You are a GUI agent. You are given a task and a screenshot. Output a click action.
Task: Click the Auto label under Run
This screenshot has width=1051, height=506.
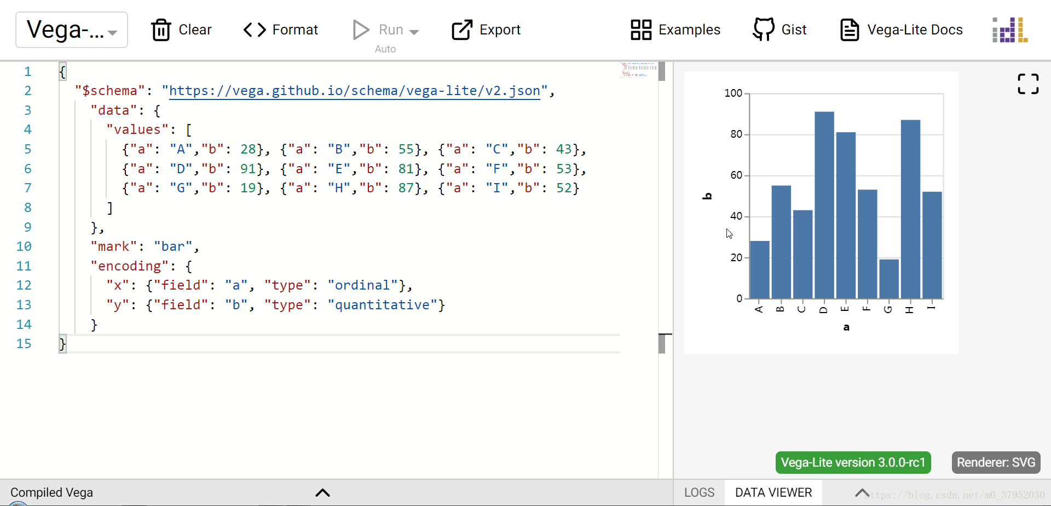(x=385, y=49)
